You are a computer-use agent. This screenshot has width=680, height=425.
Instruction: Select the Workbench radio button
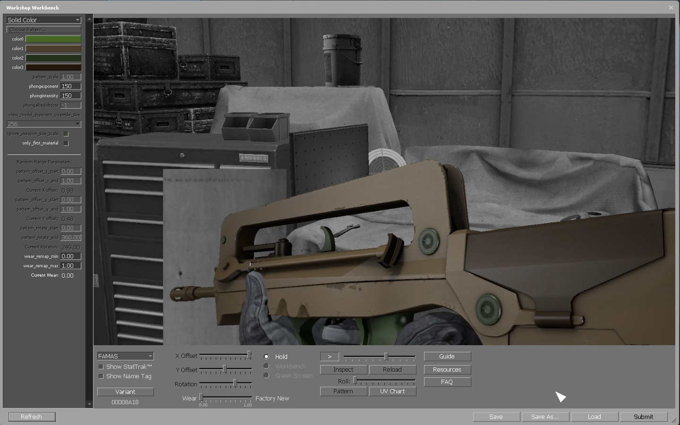pos(266,366)
